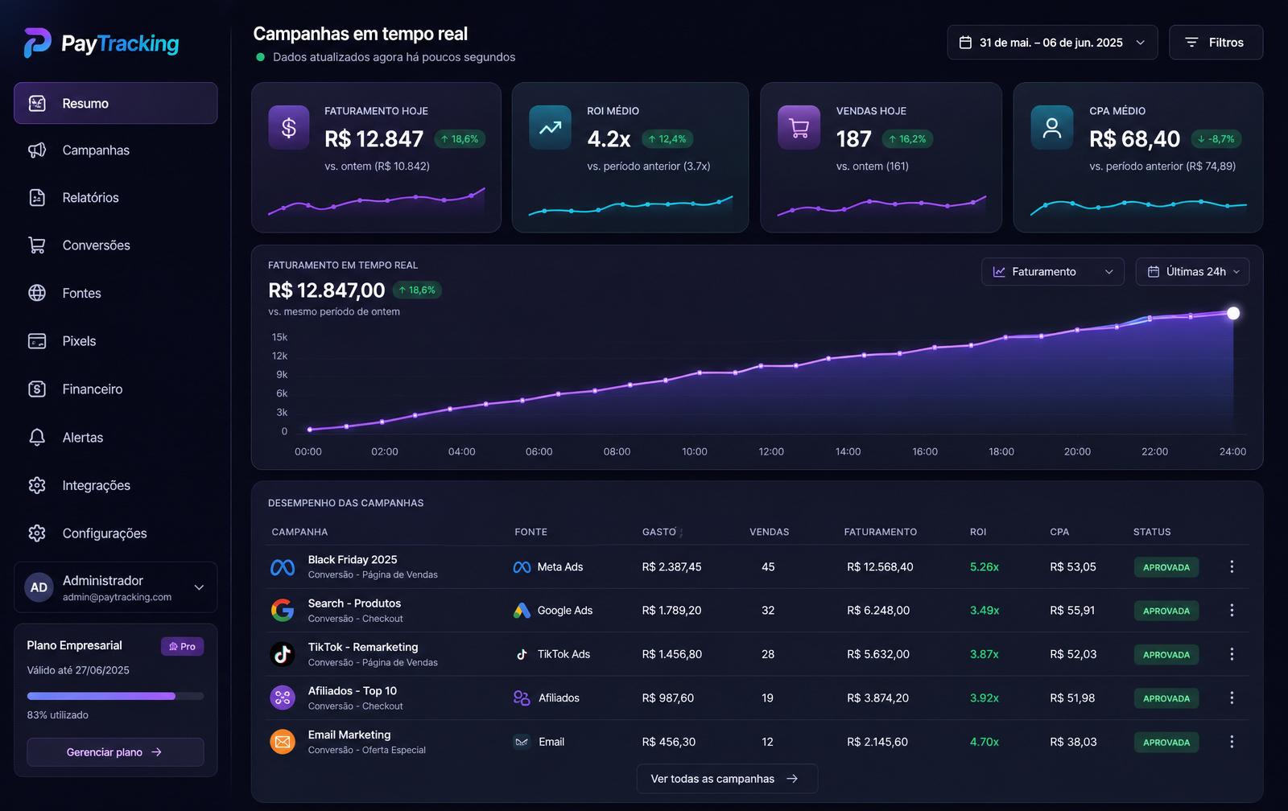This screenshot has width=1288, height=811.
Task: Navigate to Pixels in the sidebar
Action: (115, 341)
